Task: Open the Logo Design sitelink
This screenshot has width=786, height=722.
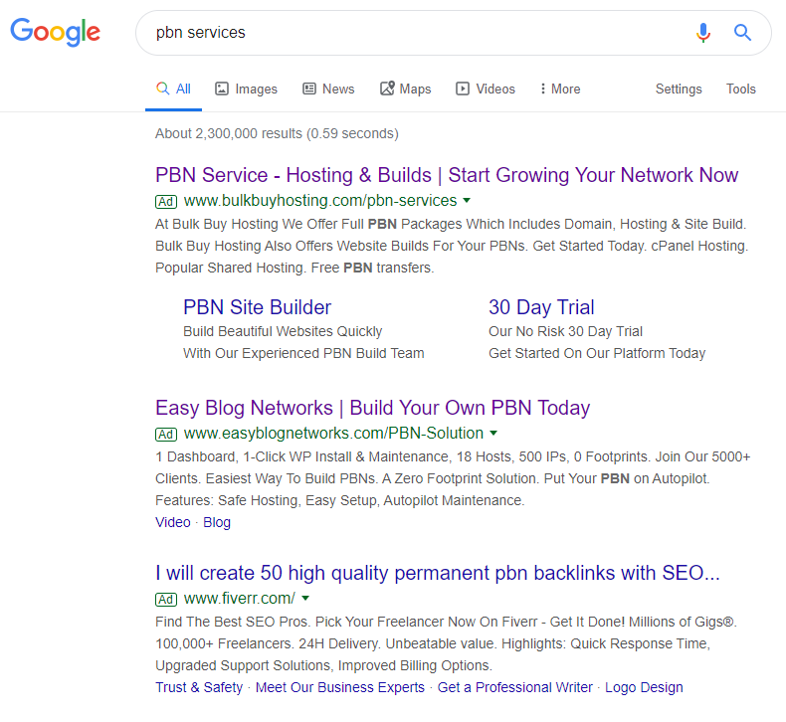Action: [x=644, y=687]
